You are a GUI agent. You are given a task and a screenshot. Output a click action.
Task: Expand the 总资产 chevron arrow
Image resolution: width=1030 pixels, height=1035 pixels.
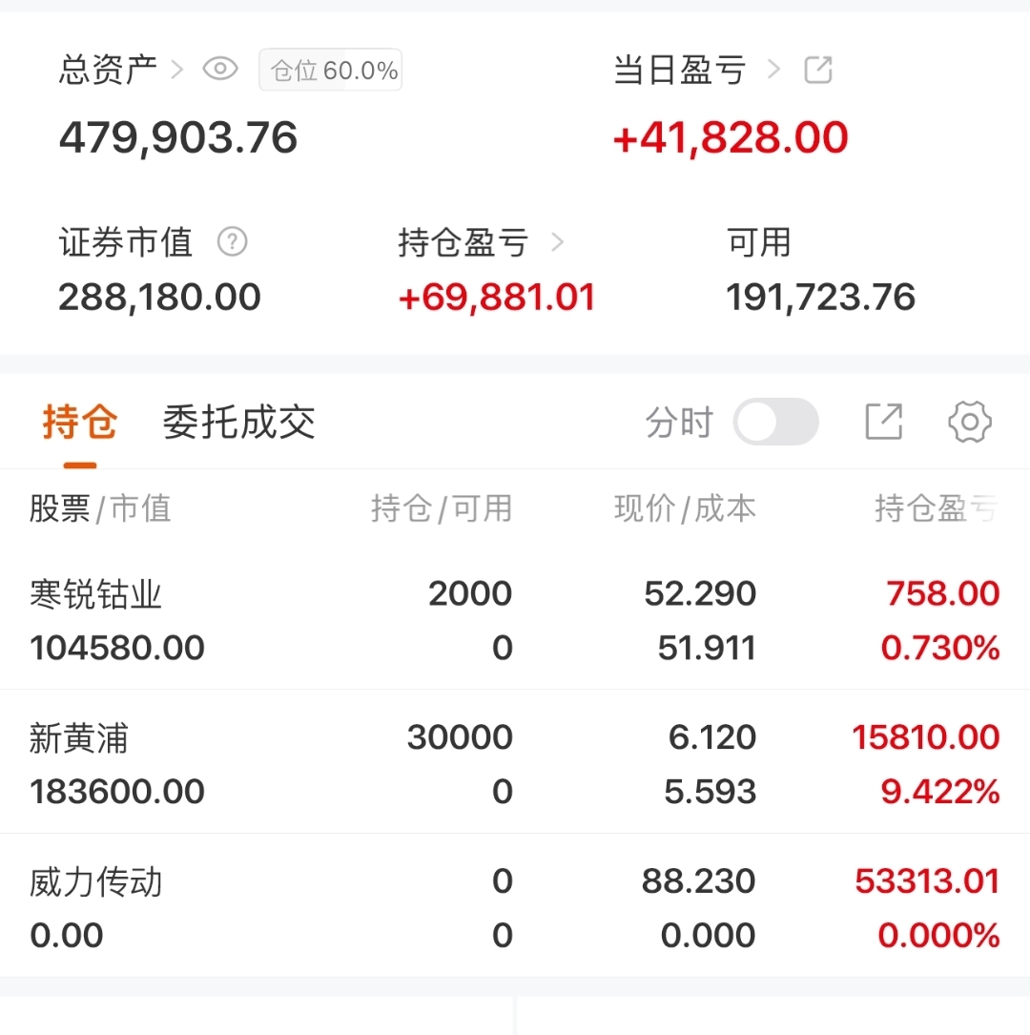pyautogui.click(x=176, y=70)
